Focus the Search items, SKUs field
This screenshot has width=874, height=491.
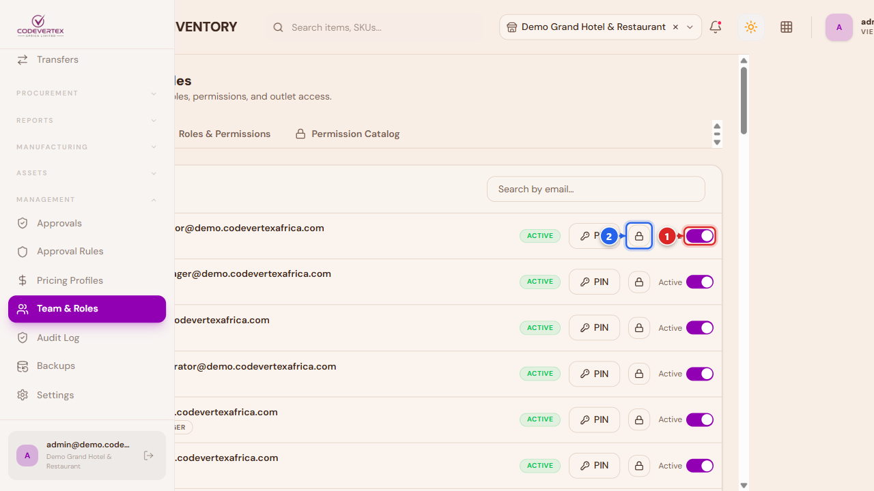374,27
